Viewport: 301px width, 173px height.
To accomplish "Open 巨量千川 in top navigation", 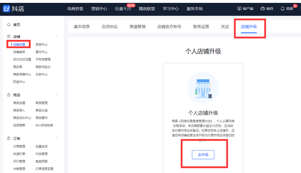I will [123, 9].
